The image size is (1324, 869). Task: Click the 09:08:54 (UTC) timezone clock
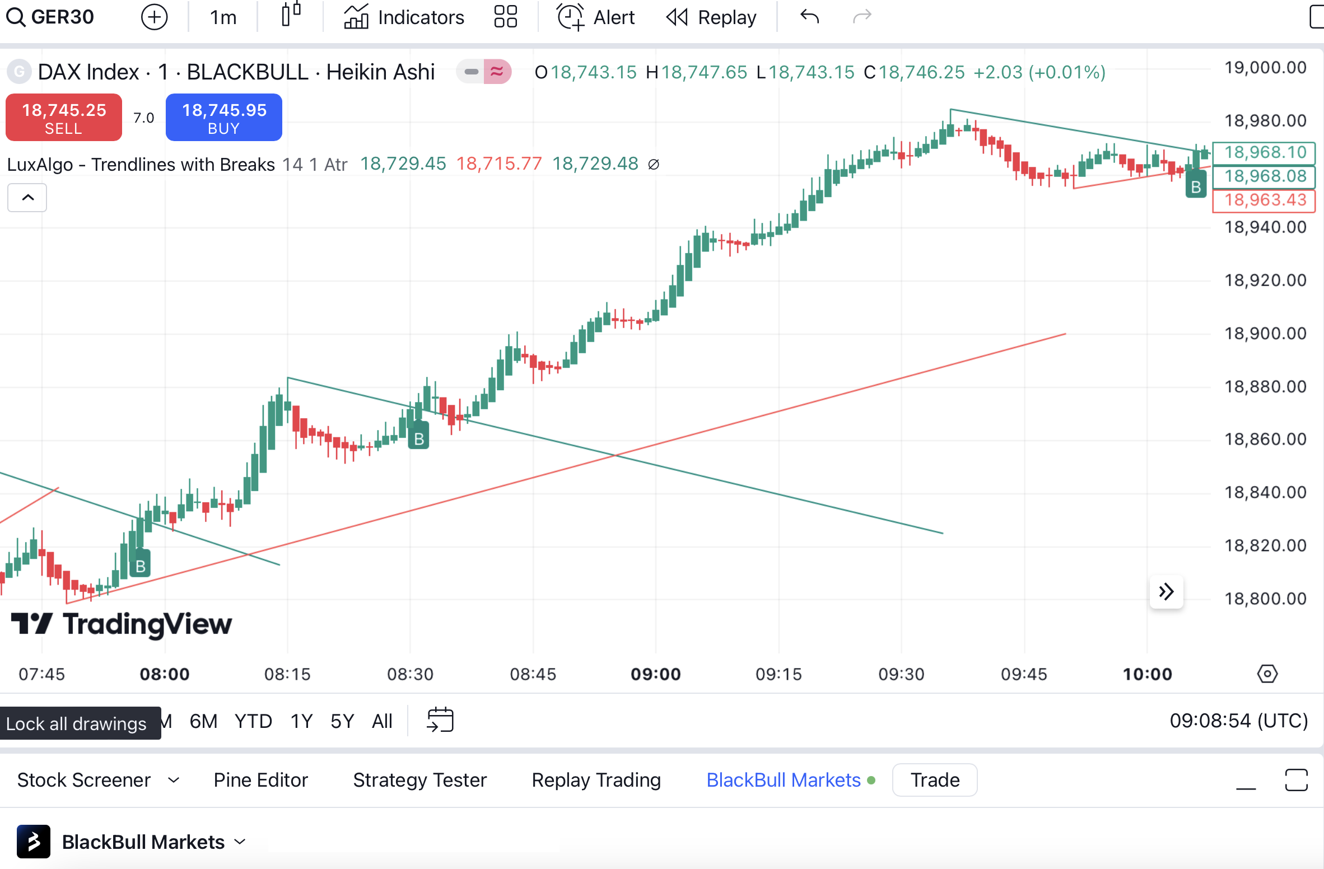(1239, 721)
